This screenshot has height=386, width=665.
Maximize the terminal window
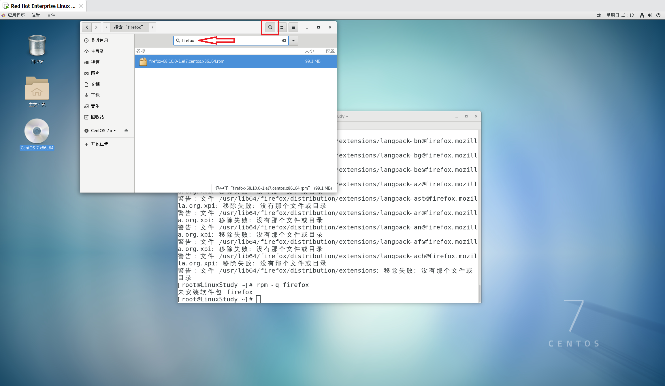coord(466,117)
